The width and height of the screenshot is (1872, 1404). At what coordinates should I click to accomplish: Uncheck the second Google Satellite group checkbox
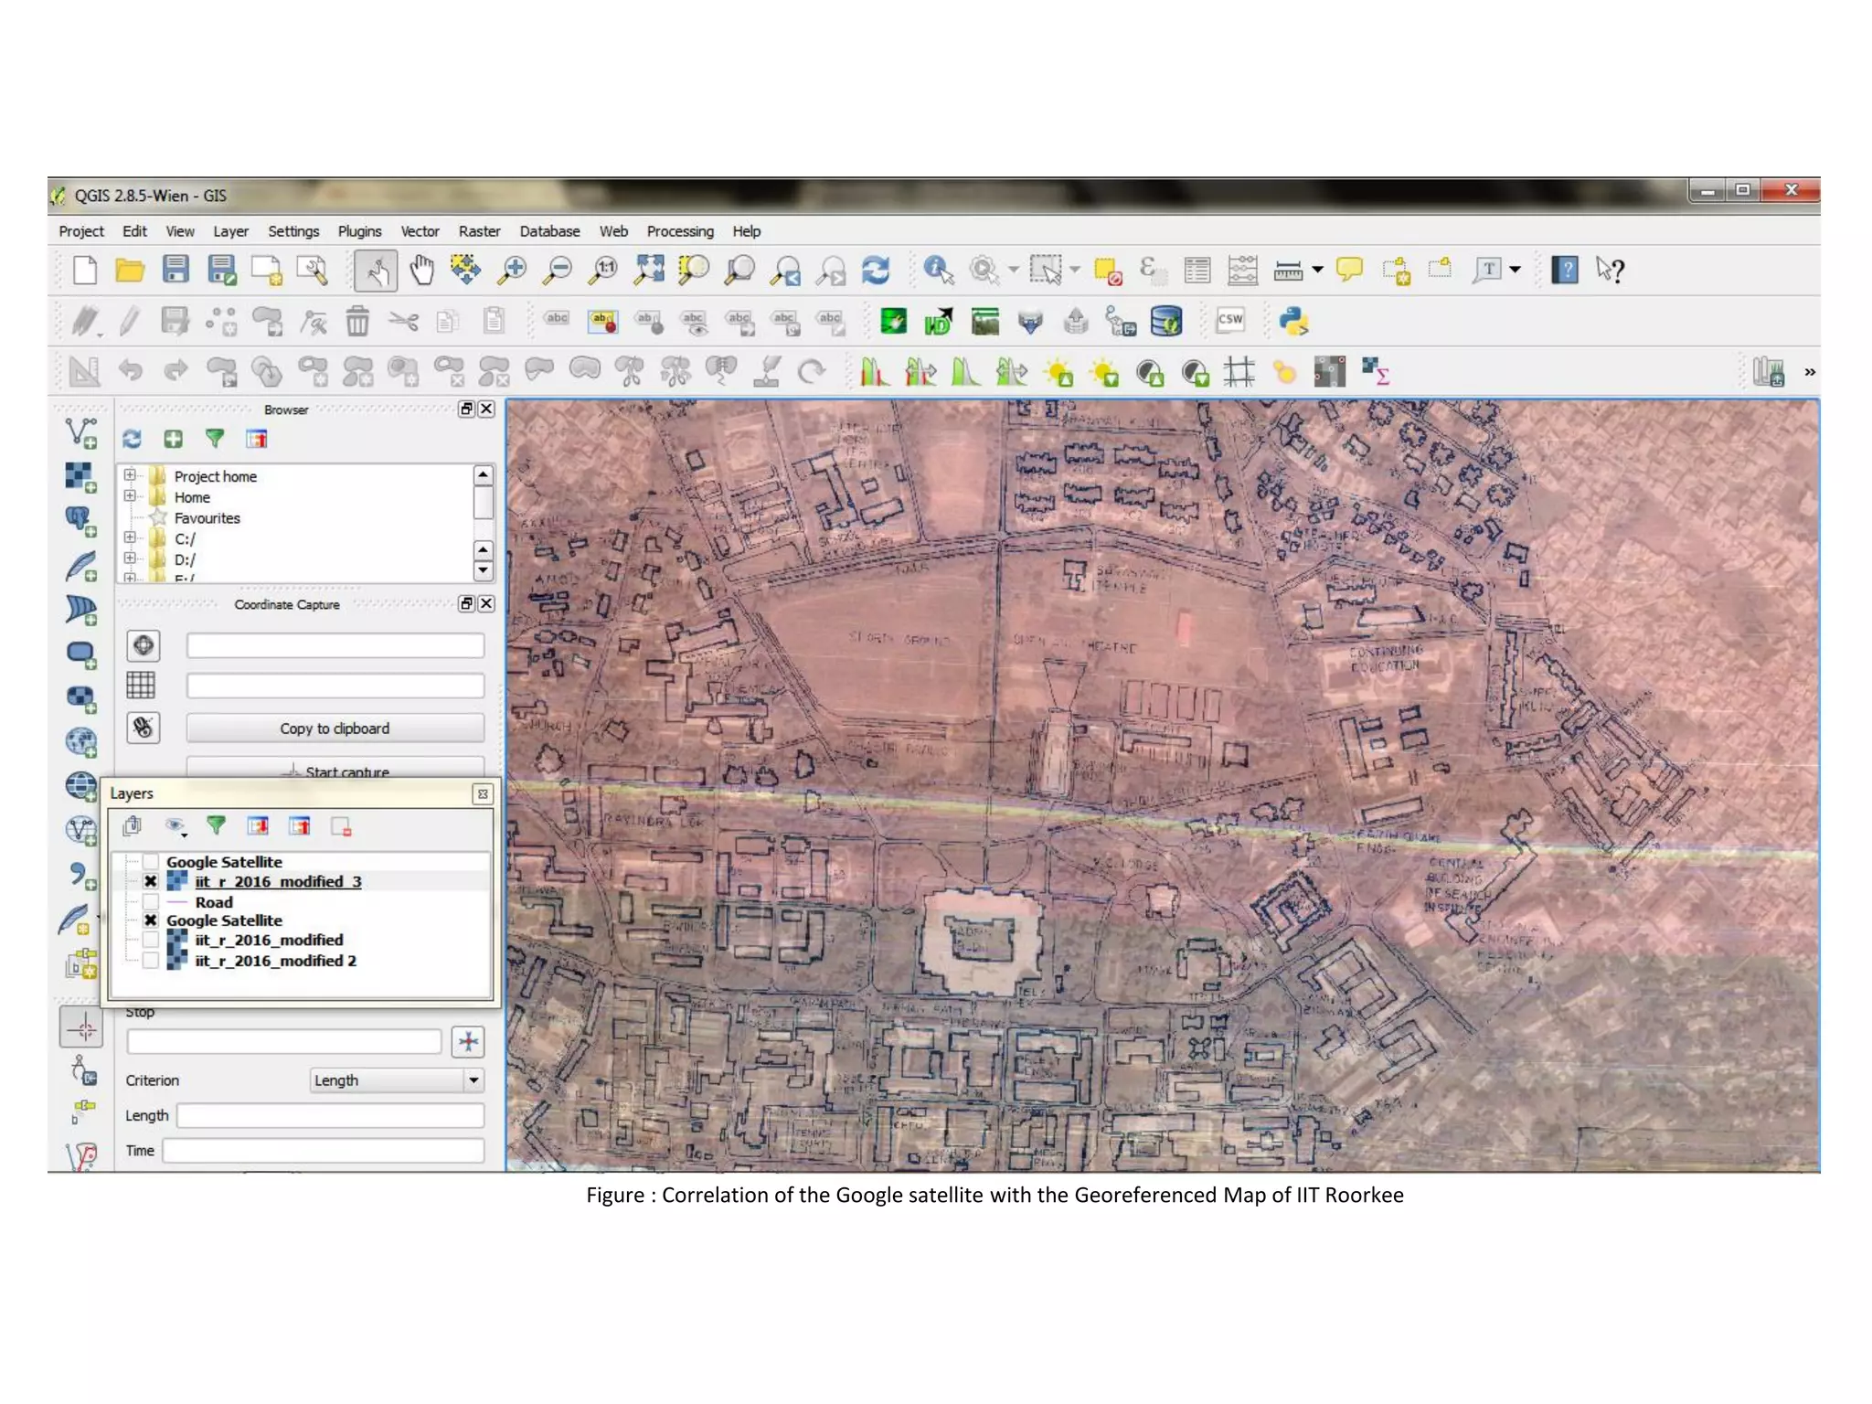tap(151, 920)
